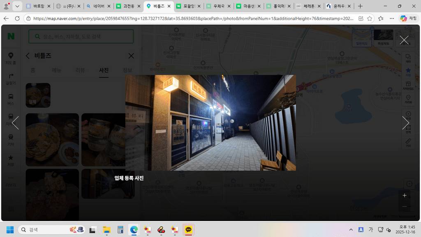Open Task View from taskbar
Screen dimensions: 421x237
point(93,230)
